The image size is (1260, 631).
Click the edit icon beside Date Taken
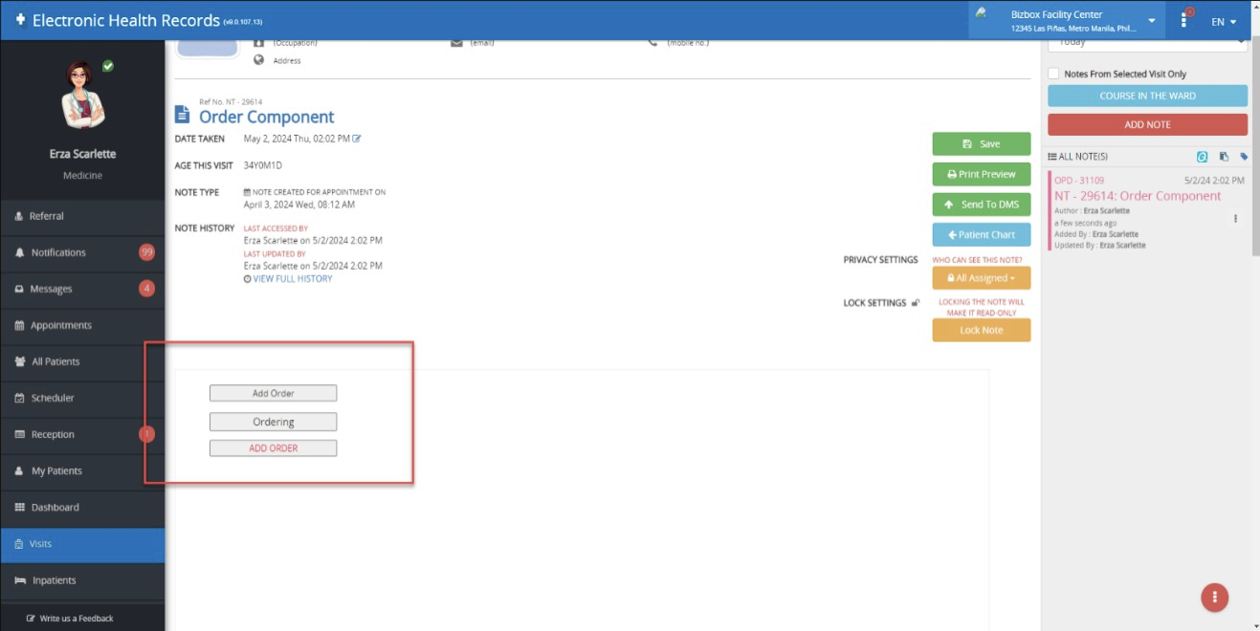pyautogui.click(x=357, y=139)
